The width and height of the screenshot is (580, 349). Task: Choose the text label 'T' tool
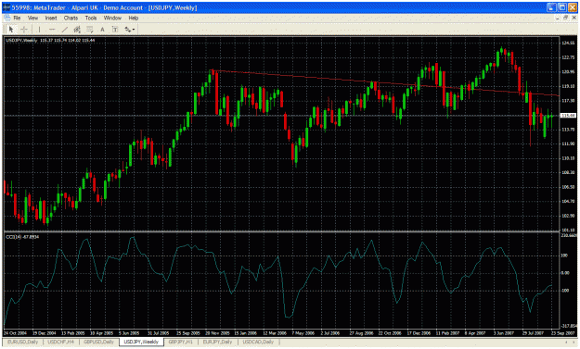(115, 30)
